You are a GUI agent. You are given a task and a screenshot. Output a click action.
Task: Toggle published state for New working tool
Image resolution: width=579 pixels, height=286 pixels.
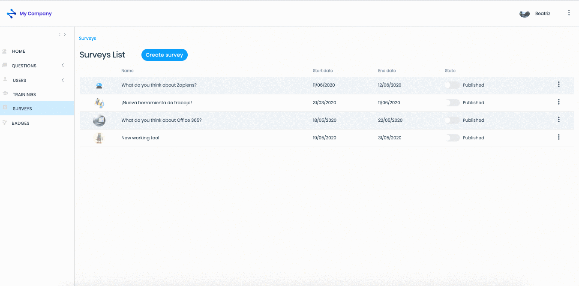(452, 138)
